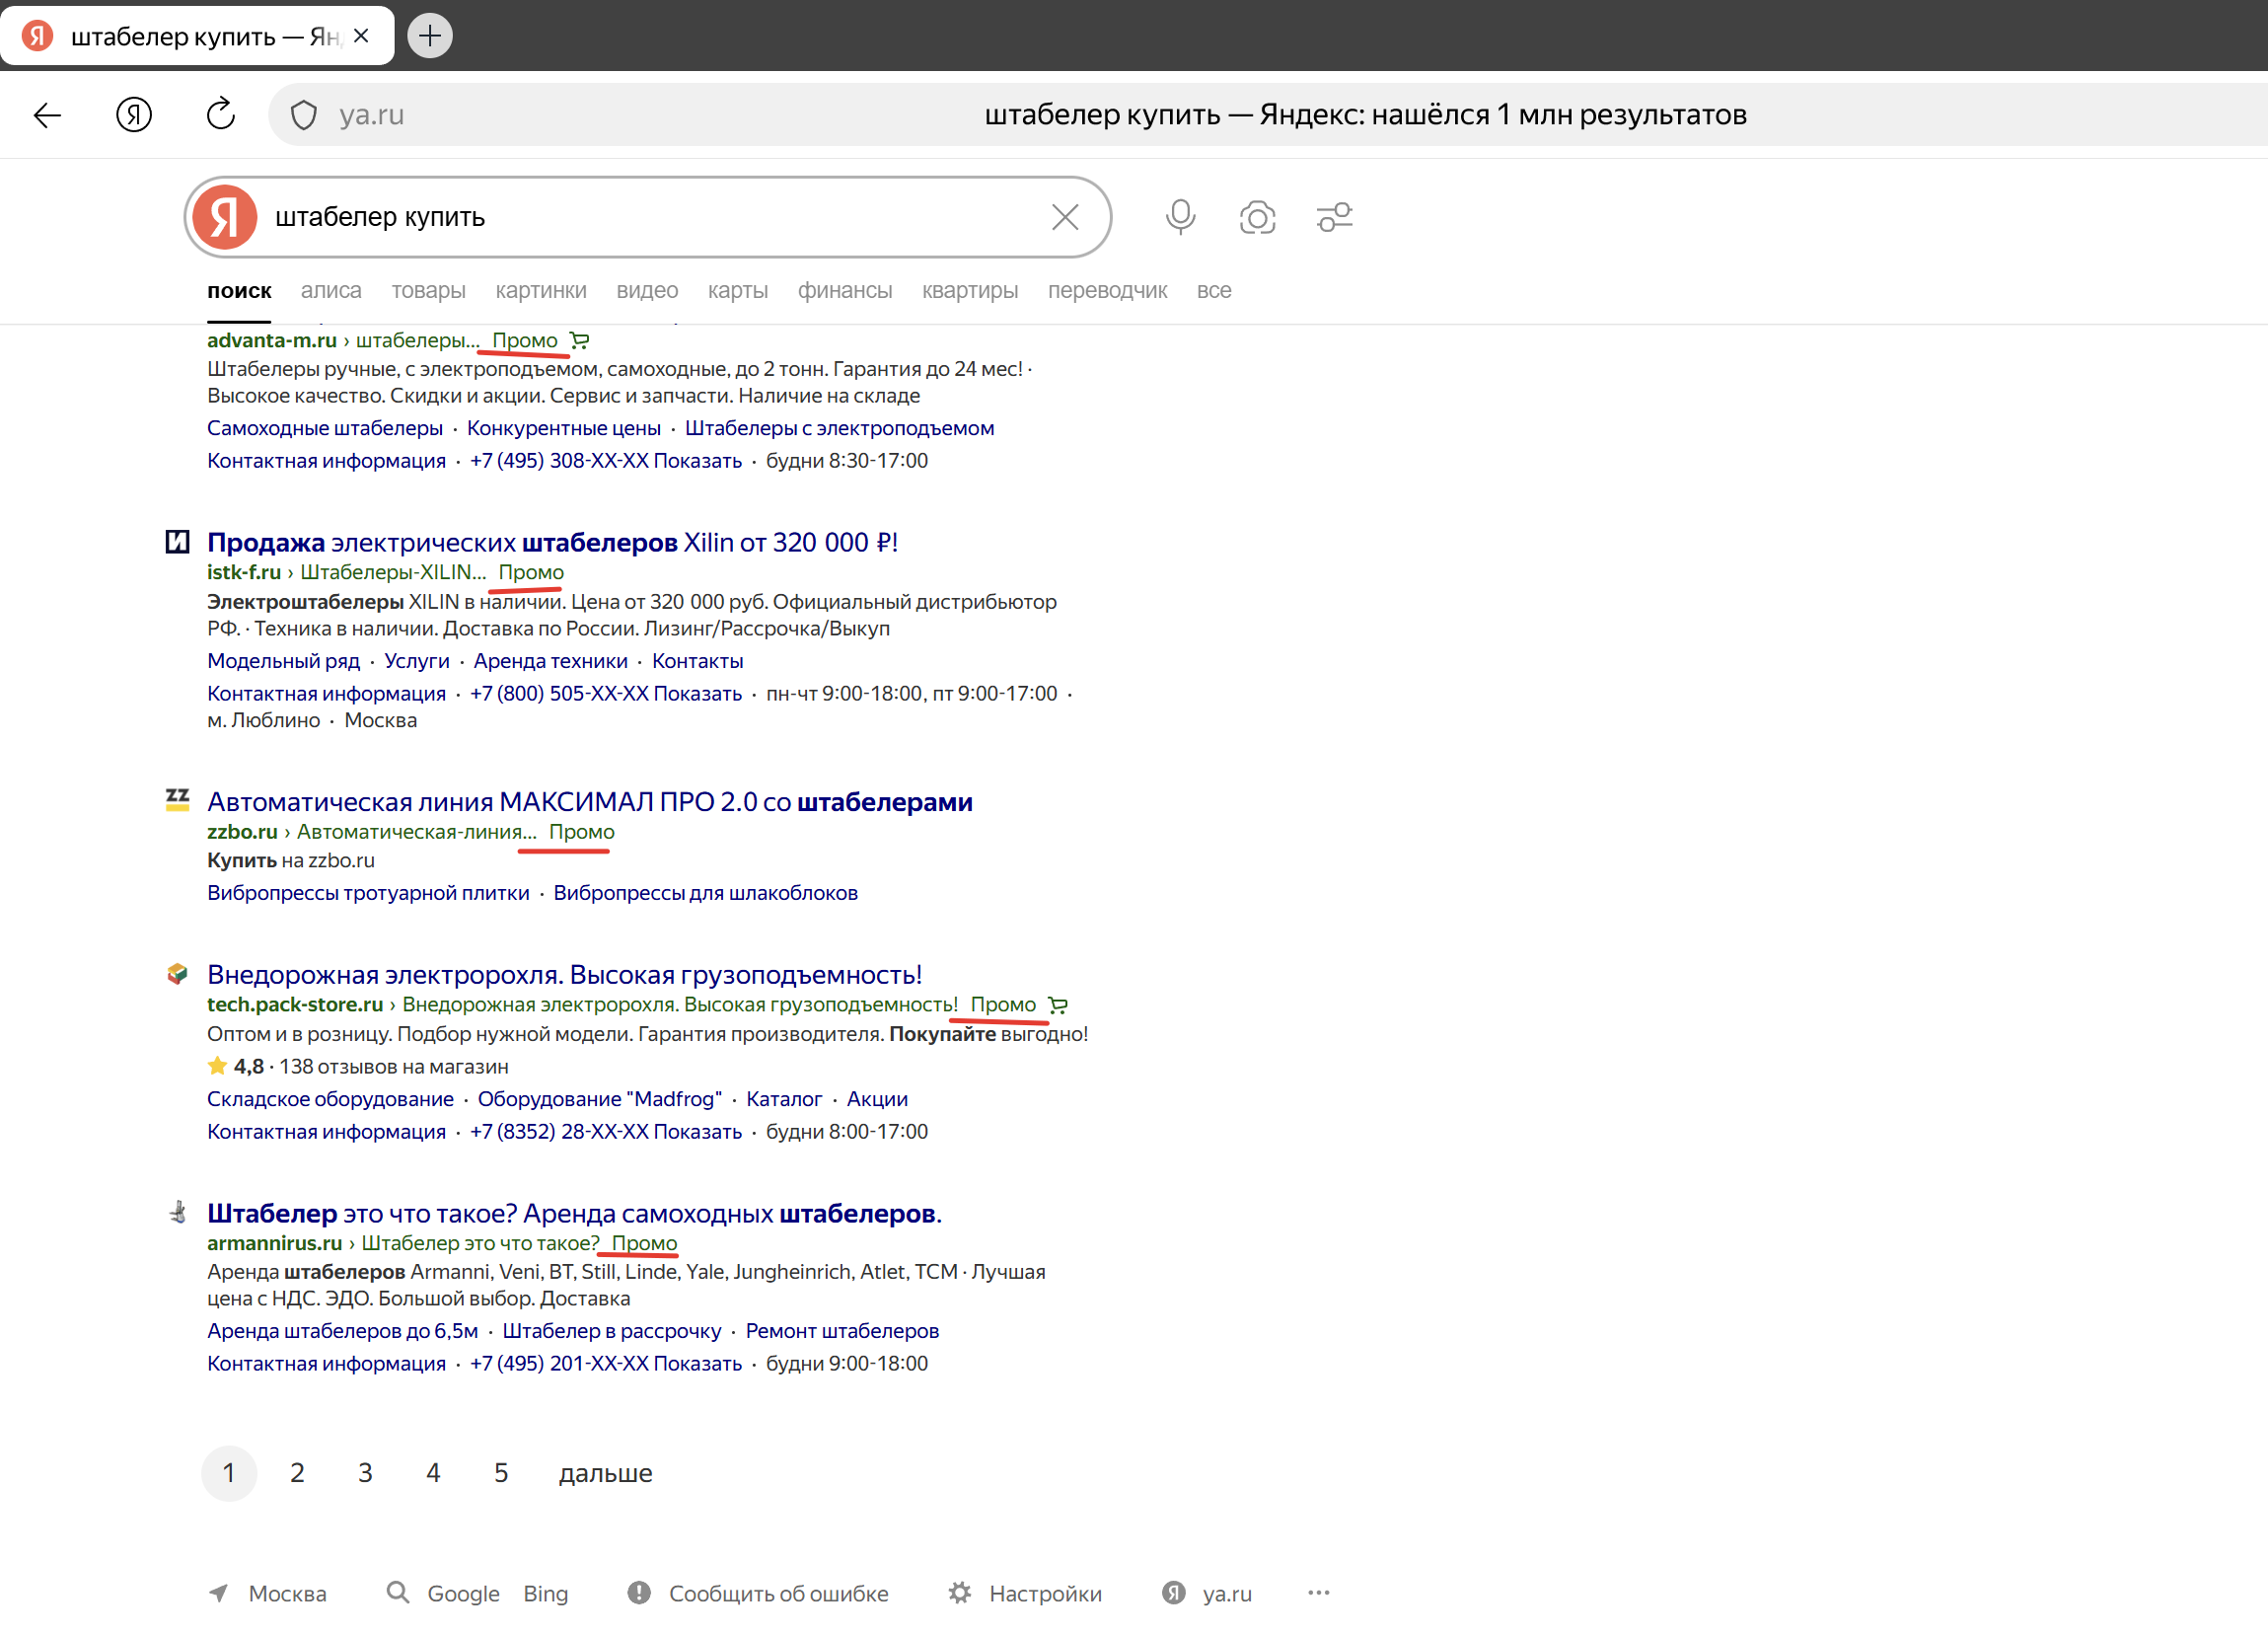Expand the three-dots footer menu
2268x1635 pixels.
coord(1318,1592)
